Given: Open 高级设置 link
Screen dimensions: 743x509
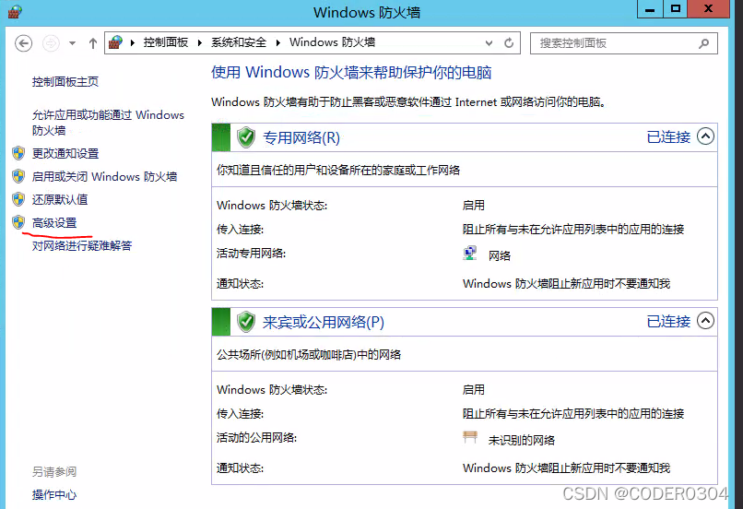Looking at the screenshot, I should tap(54, 223).
